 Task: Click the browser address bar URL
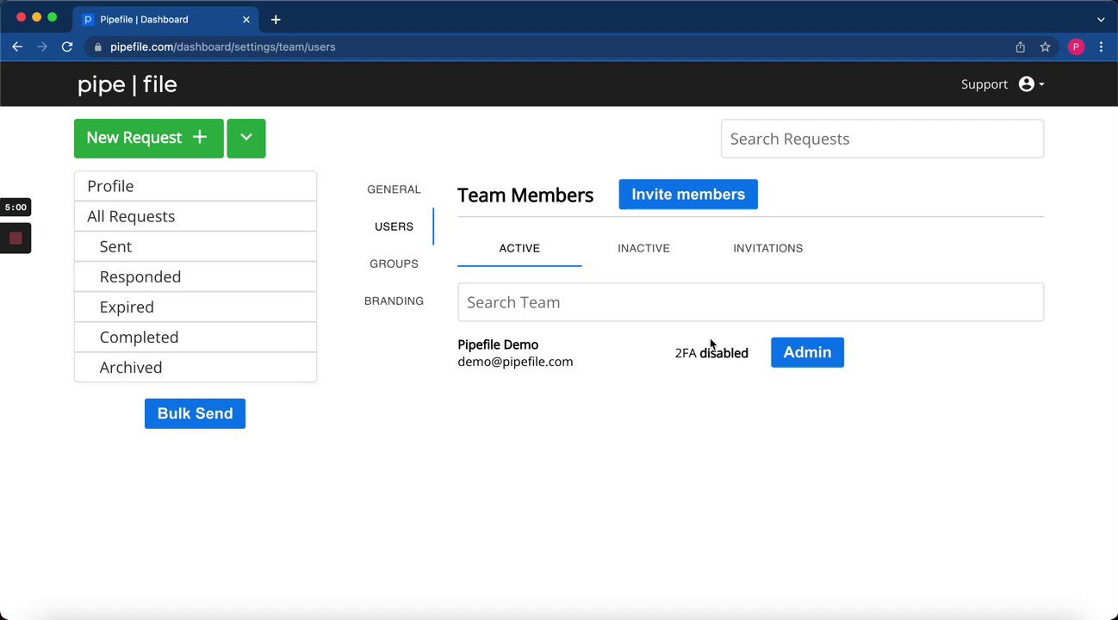click(x=222, y=46)
